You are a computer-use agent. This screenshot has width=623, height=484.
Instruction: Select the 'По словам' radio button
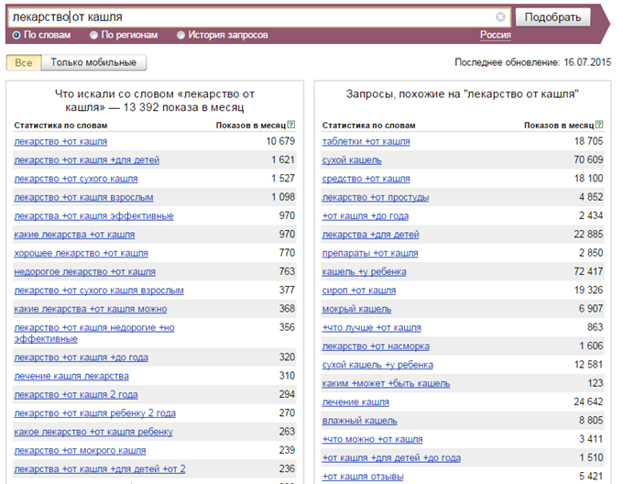tap(16, 35)
